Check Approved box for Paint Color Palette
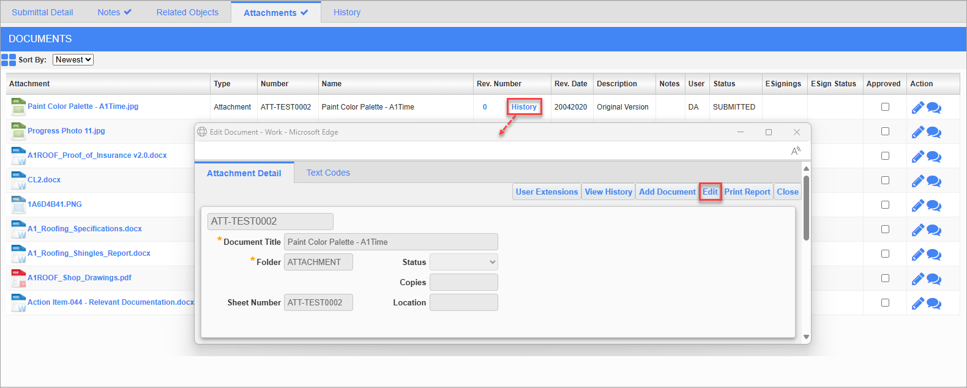 coord(885,106)
